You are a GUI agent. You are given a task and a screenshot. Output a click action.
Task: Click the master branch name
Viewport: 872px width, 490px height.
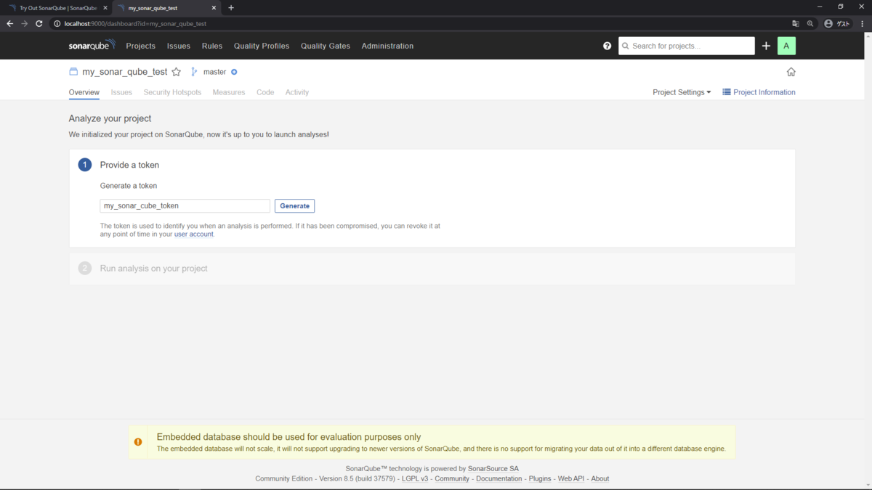click(x=214, y=72)
